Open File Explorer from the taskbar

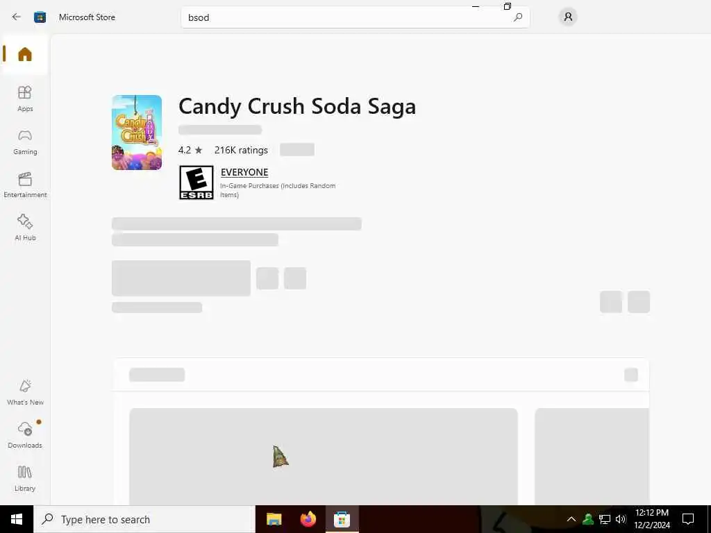click(x=274, y=519)
